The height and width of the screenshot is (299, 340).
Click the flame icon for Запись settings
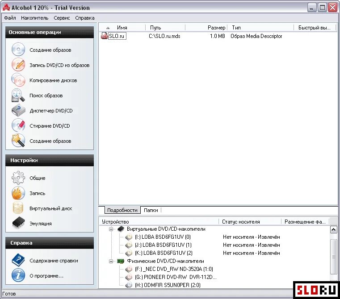pyautogui.click(x=18, y=193)
